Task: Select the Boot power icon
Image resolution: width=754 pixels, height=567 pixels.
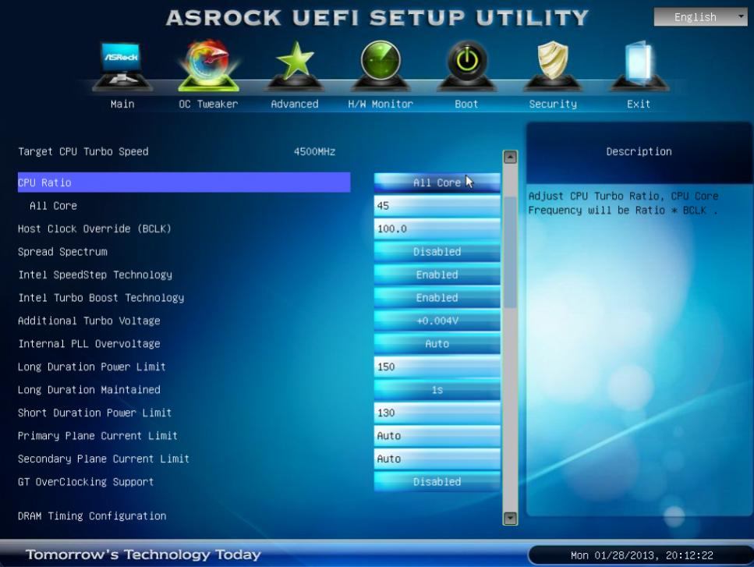Action: coord(466,66)
